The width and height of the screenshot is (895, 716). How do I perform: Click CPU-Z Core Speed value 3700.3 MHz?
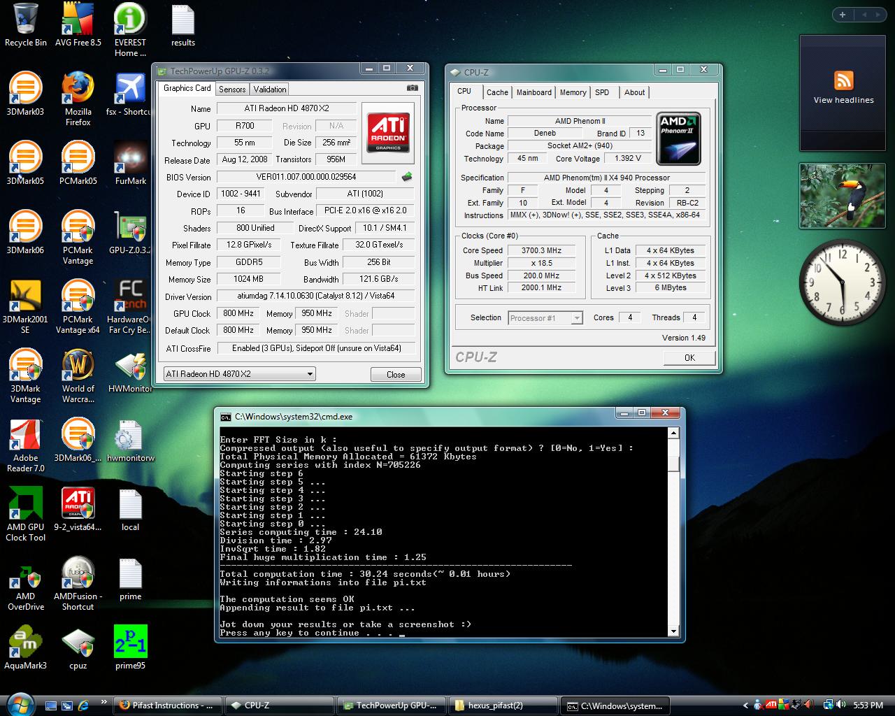click(542, 250)
